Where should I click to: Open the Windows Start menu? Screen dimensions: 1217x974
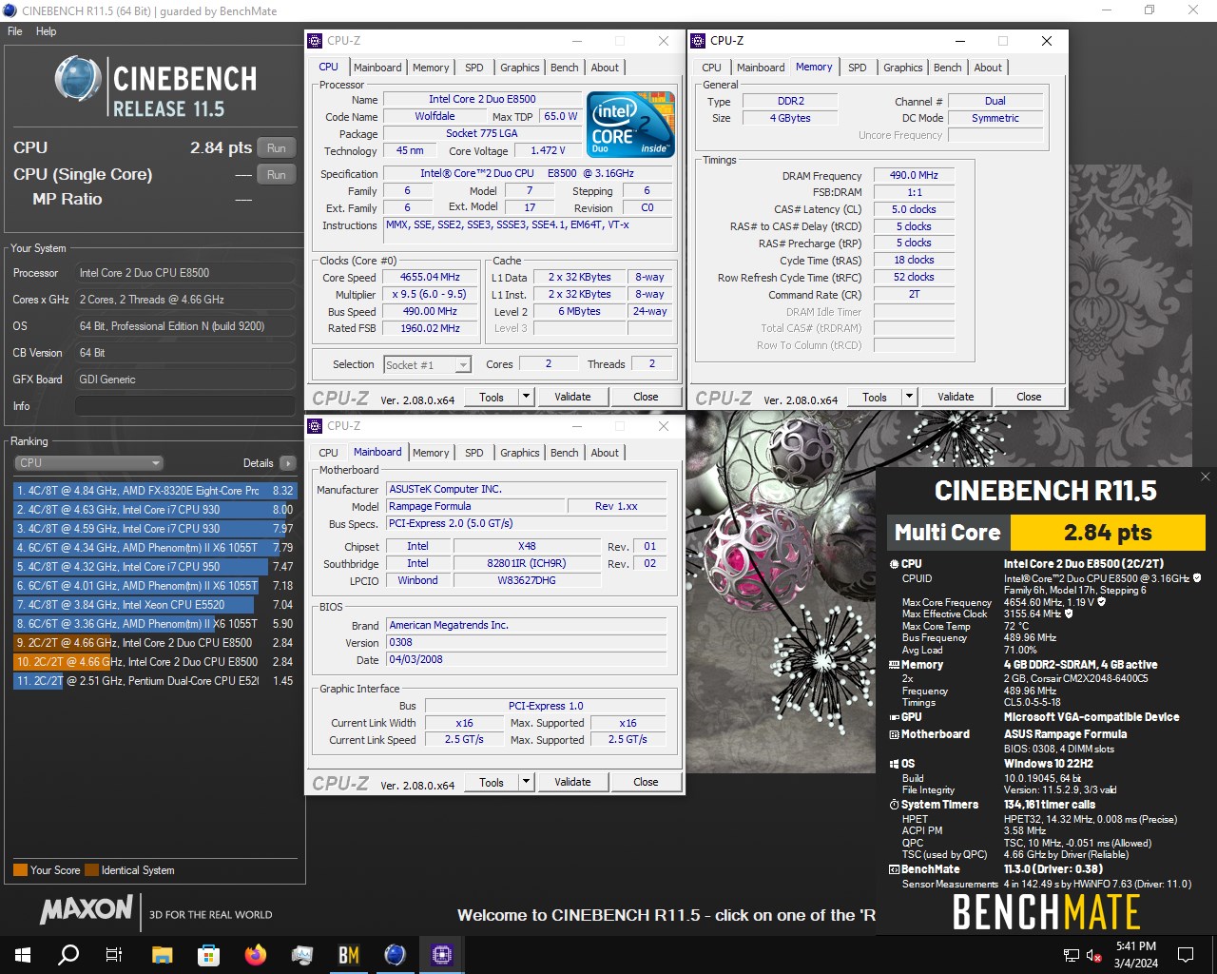pos(23,954)
